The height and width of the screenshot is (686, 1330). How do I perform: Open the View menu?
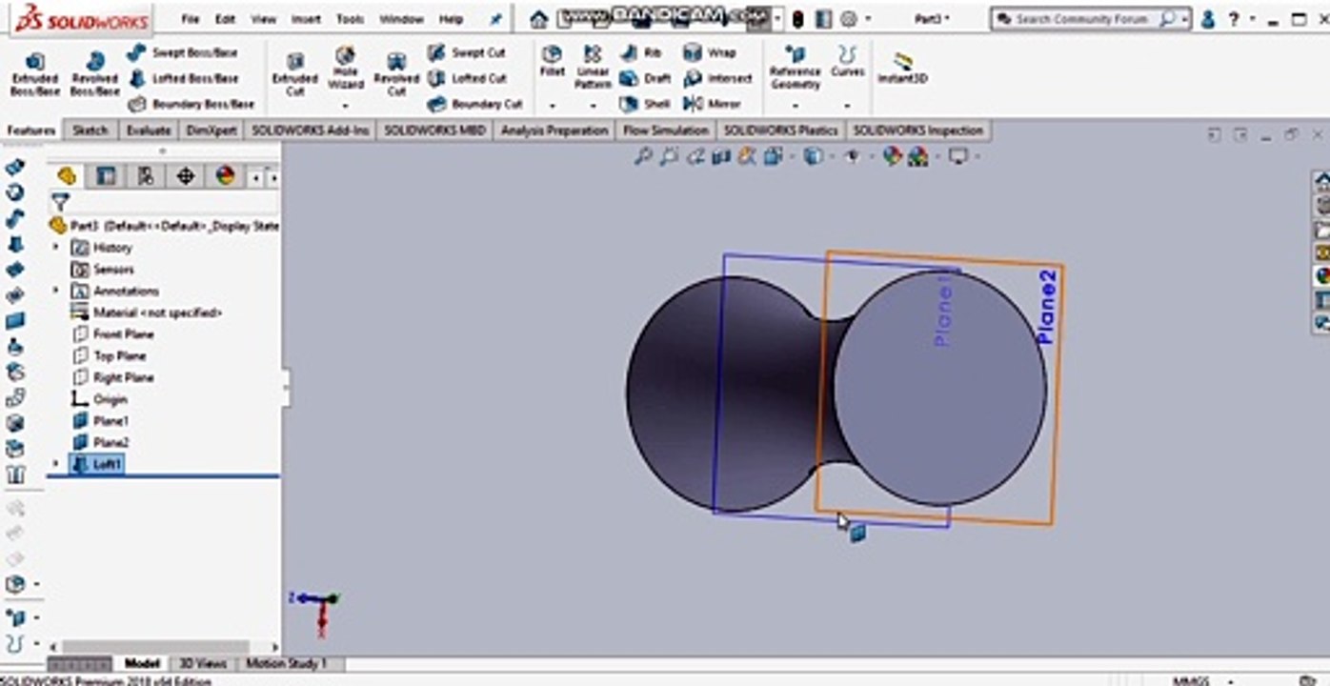click(x=263, y=18)
